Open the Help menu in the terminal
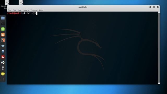This screenshot has width=167, height=94. (x=41, y=10)
